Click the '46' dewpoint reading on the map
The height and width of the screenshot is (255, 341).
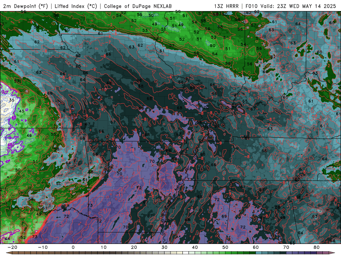[29, 136]
